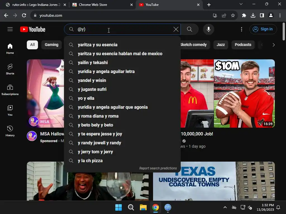This screenshot has height=214, width=286.
Task: Start voice search with the microphone icon
Action: click(x=208, y=29)
